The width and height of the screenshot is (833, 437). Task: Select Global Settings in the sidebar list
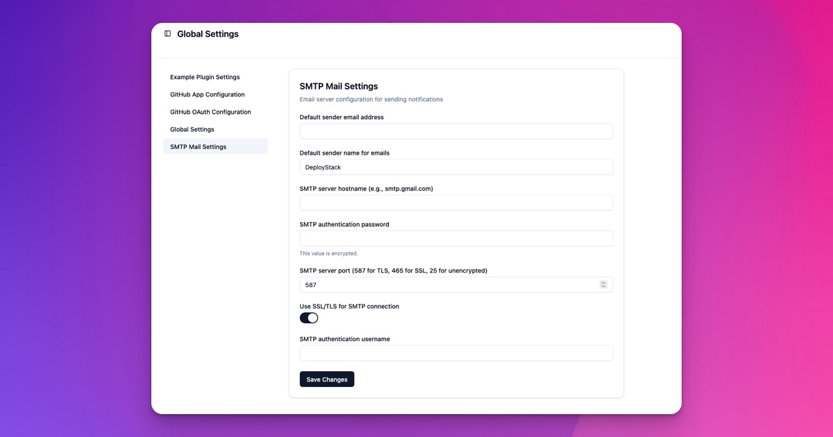192,129
